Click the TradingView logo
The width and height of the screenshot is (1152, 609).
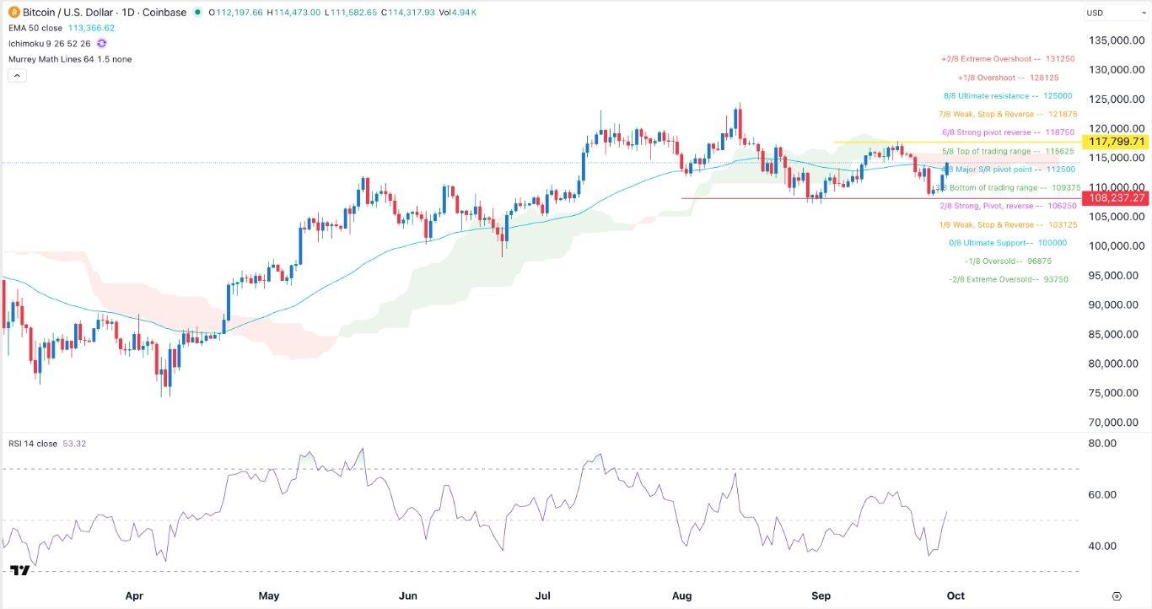click(x=20, y=572)
